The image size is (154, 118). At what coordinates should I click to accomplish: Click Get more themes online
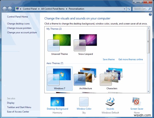(131, 59)
